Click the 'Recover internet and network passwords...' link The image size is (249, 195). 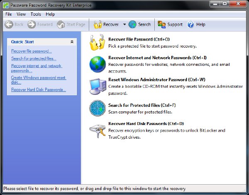(x=37, y=68)
